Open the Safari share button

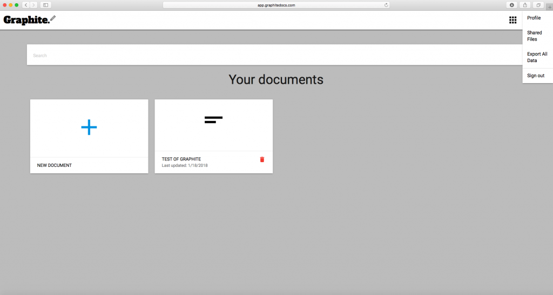525,5
